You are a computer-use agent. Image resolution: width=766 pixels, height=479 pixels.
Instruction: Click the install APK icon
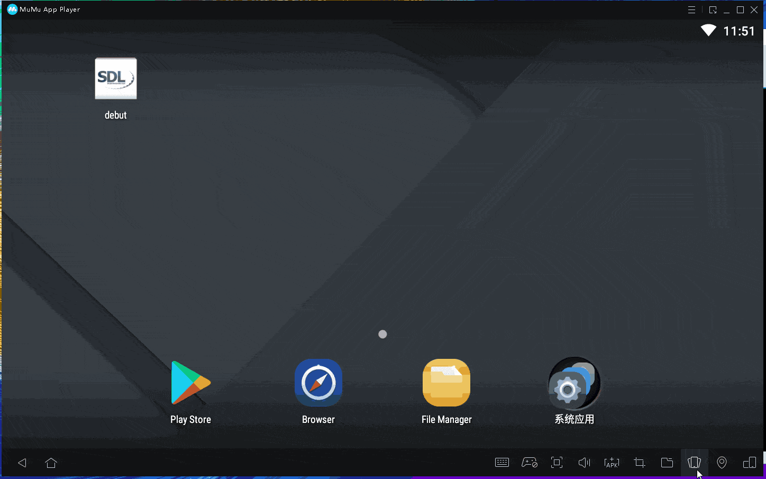click(612, 463)
